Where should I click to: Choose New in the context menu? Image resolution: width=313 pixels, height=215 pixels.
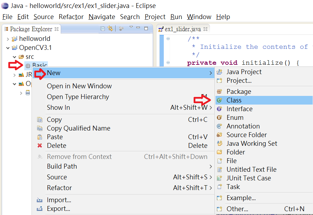tap(123, 73)
